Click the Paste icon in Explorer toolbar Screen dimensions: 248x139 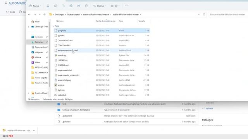click(x=63, y=6)
